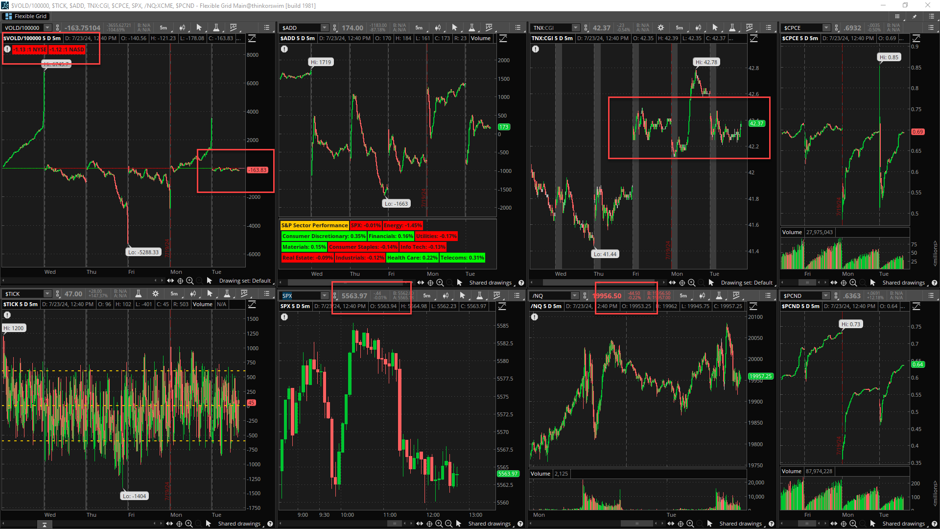Click the pan crosshair icon below TNX:CGI chart
This screenshot has height=529, width=940.
682,283
